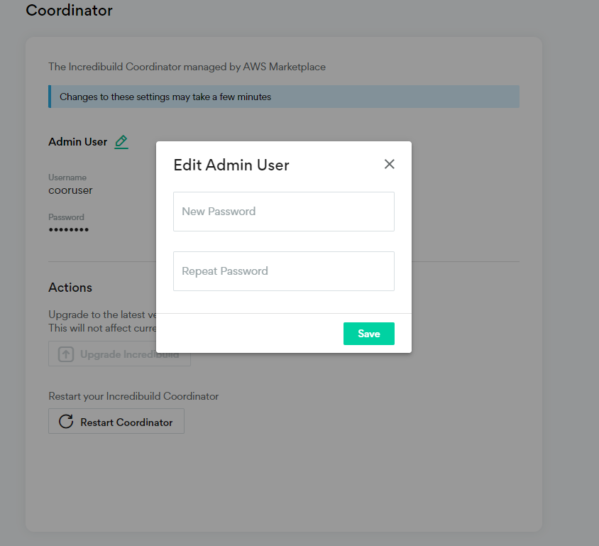Screen dimensions: 599x546
Task: Click the green Save button
Action: (368, 334)
